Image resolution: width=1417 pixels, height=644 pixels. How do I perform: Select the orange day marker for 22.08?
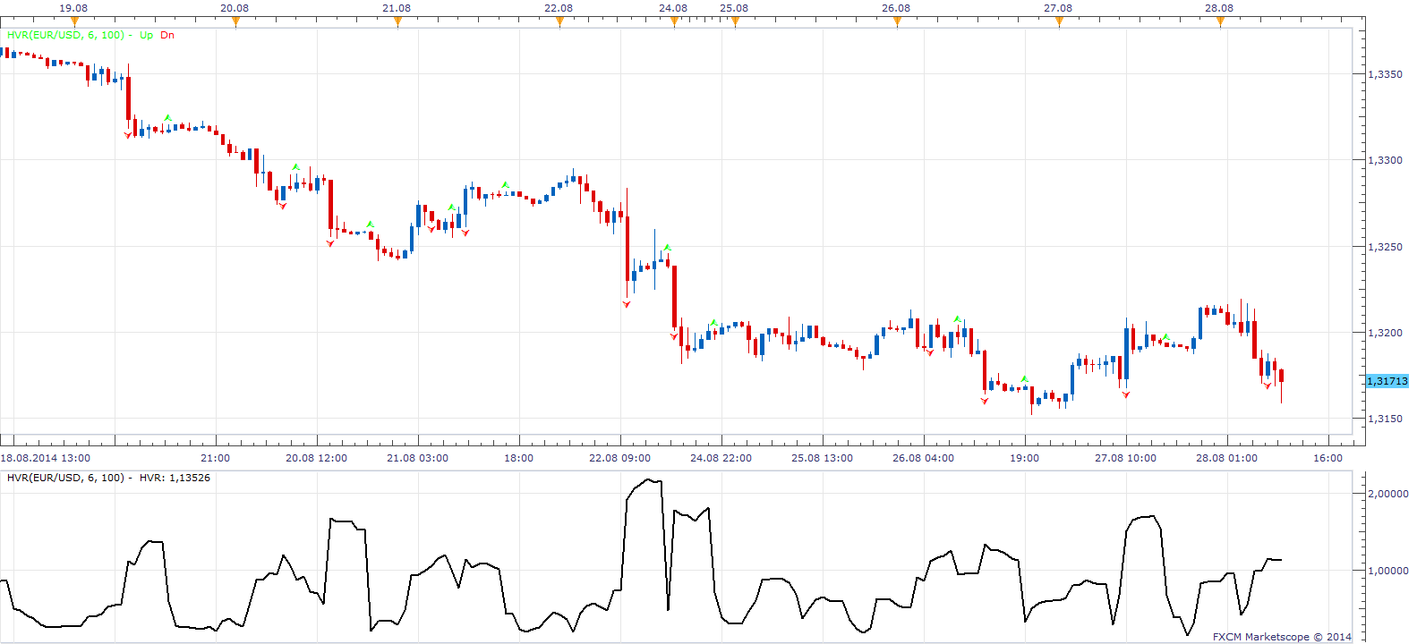pos(559,22)
